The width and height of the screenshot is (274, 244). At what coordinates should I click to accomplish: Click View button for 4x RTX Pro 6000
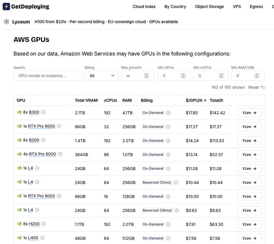(x=249, y=154)
